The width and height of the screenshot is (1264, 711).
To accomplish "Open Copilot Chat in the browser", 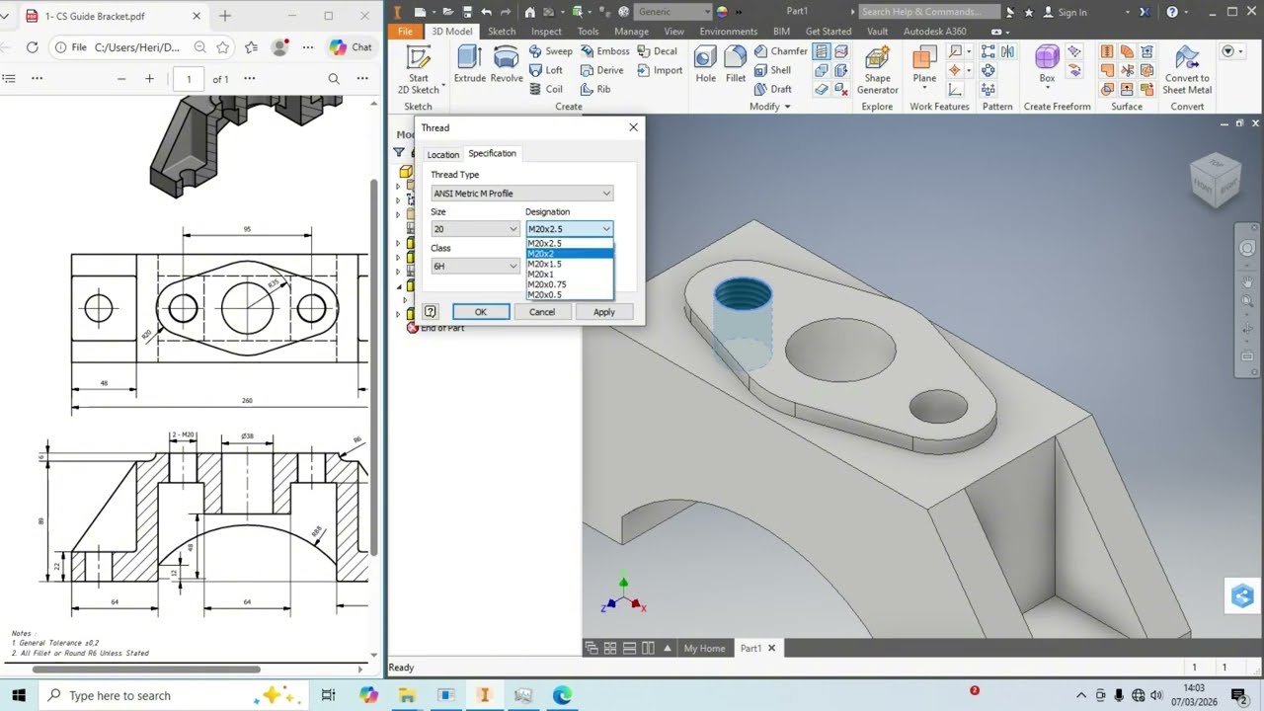I will (351, 47).
